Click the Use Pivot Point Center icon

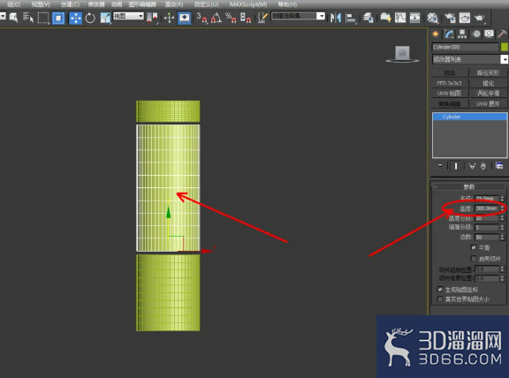click(152, 18)
